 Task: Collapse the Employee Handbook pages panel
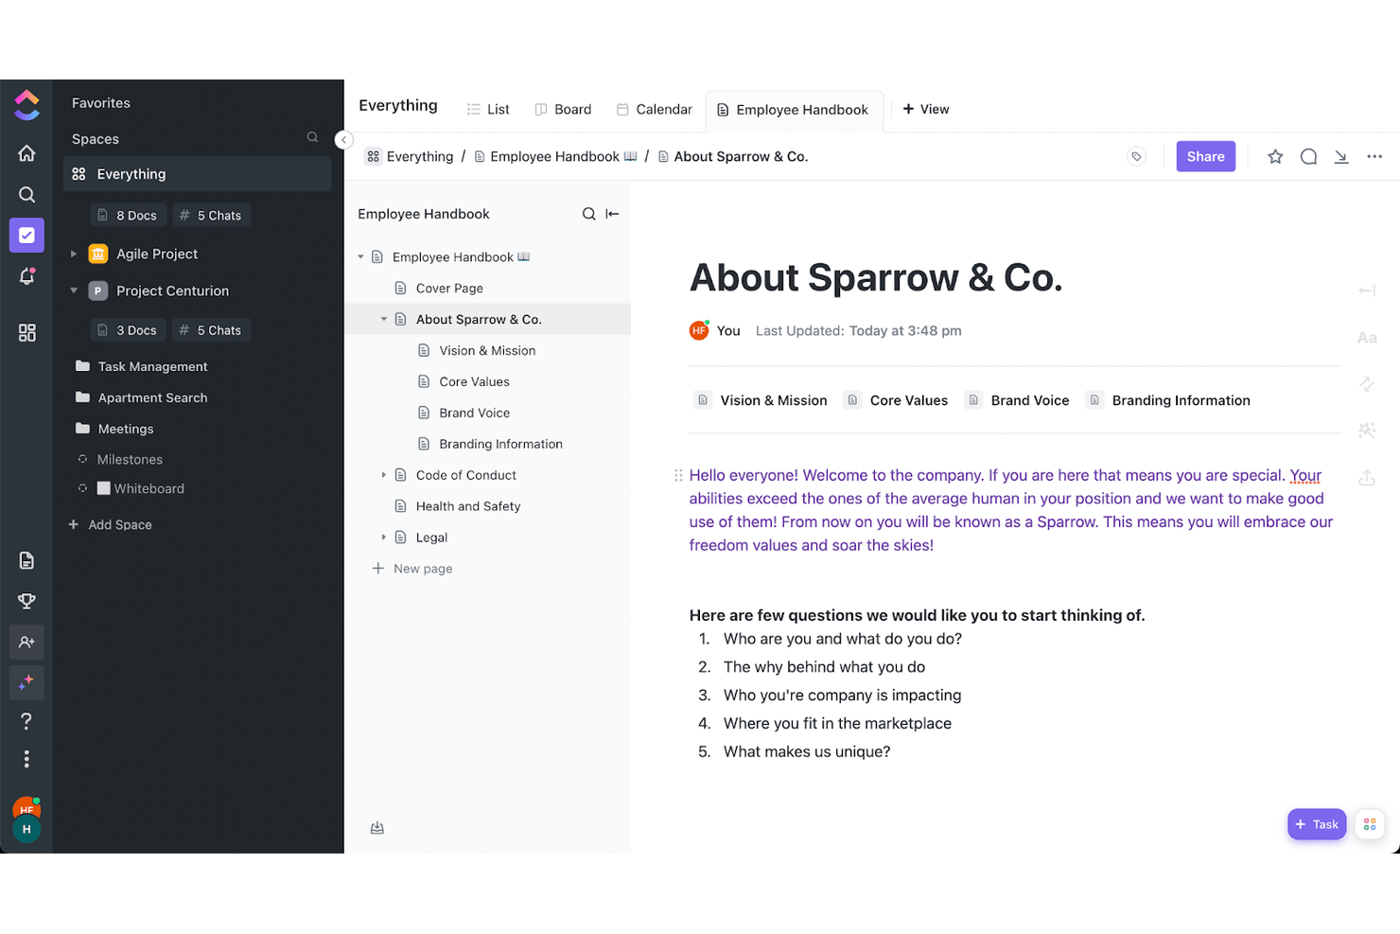[613, 214]
